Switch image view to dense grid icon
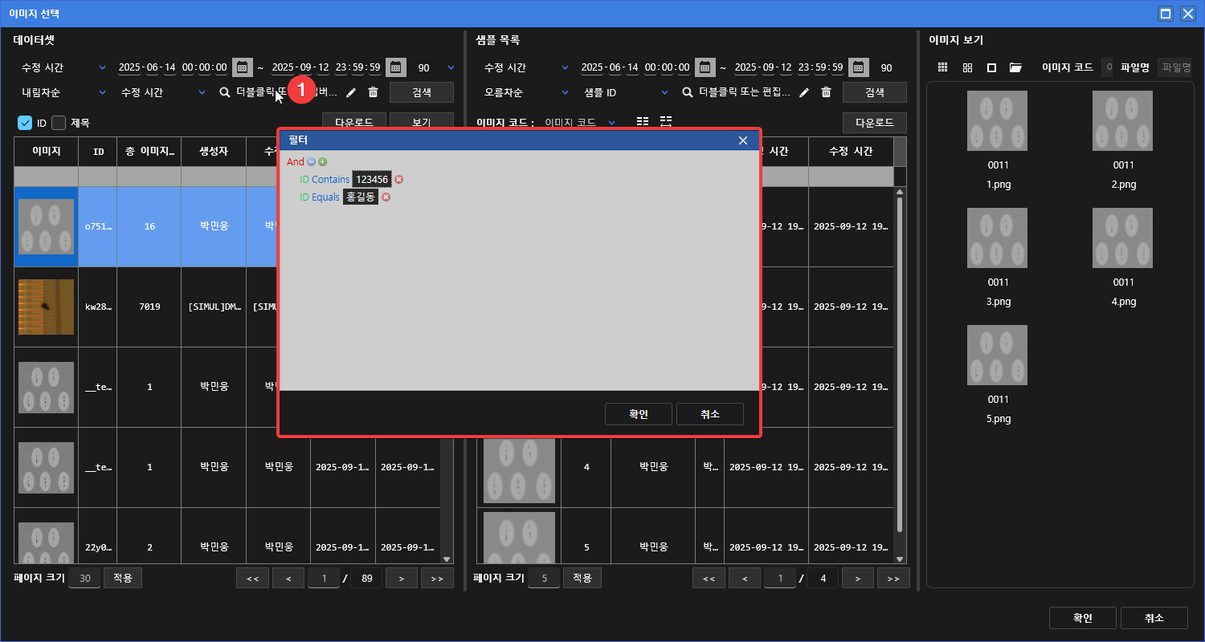1205x642 pixels. coord(943,68)
